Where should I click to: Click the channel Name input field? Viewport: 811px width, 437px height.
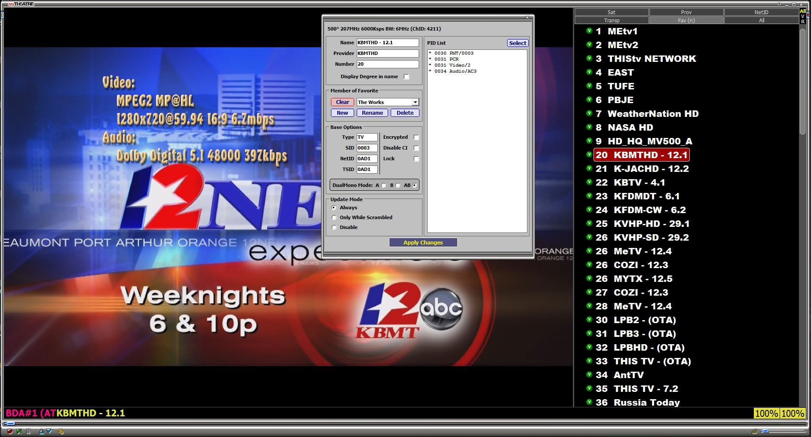click(388, 43)
